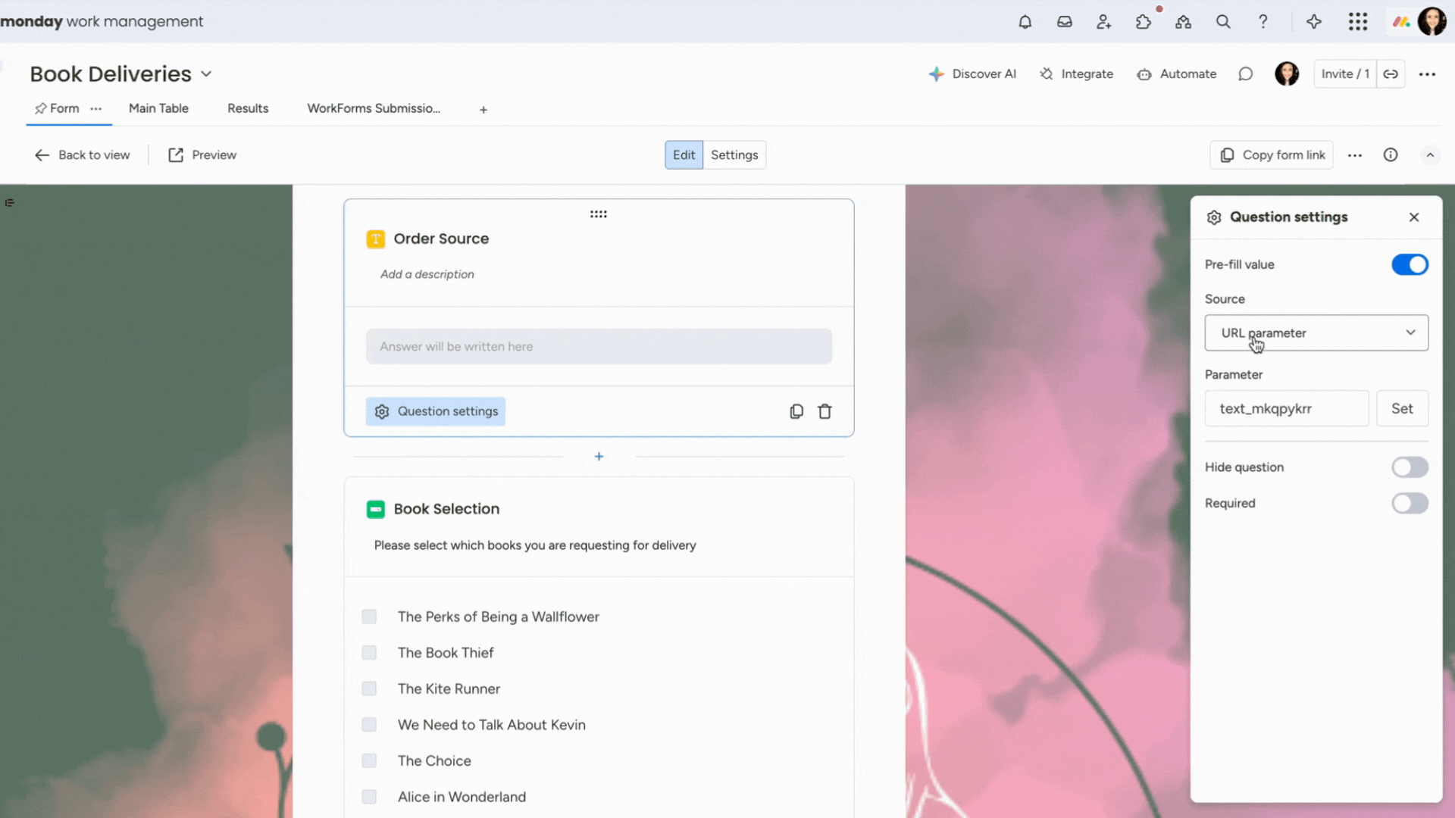Duplicate the Order Source question

pos(796,411)
